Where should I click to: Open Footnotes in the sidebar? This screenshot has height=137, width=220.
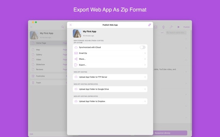pos(48,76)
